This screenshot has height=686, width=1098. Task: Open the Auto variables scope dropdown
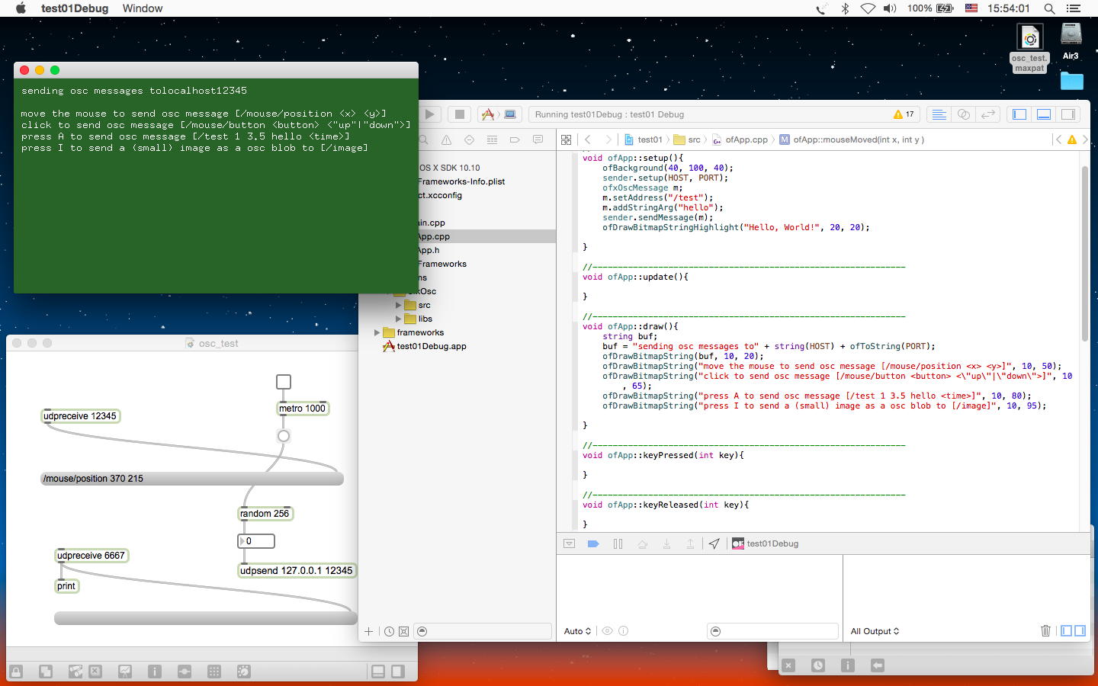pos(577,631)
